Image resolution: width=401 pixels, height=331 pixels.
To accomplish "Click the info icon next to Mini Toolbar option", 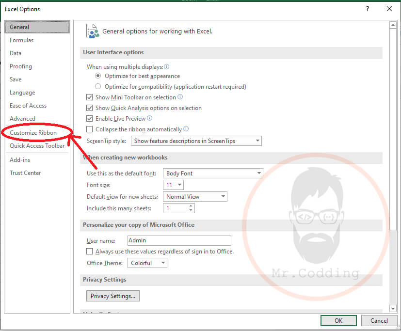I will (x=180, y=97).
